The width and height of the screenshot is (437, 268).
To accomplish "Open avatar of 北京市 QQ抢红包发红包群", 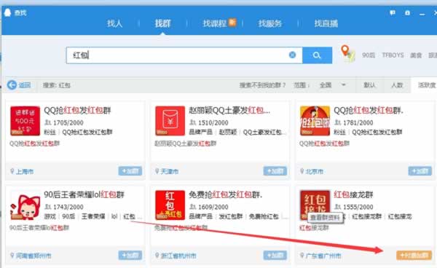I will 315,121.
